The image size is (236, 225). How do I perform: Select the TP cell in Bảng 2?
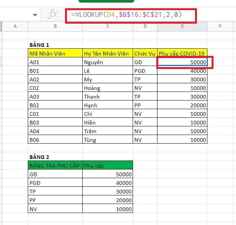(x=55, y=191)
